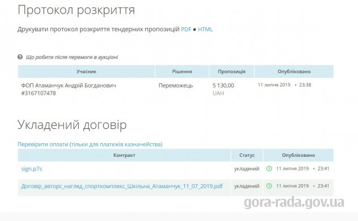
Task: Select 'Опубліковано' header in participants table
Action: tap(294, 72)
